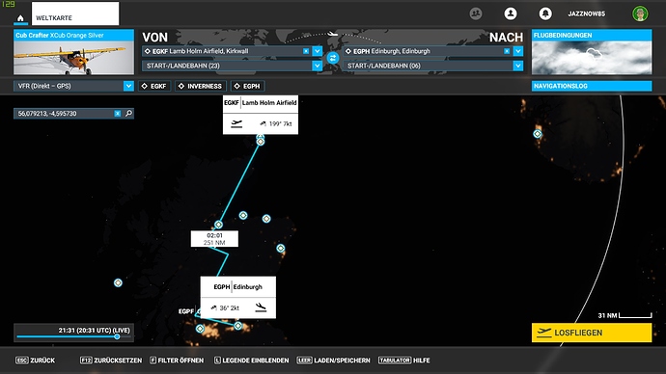Select the Aberdeen coast airport marker

click(x=281, y=248)
